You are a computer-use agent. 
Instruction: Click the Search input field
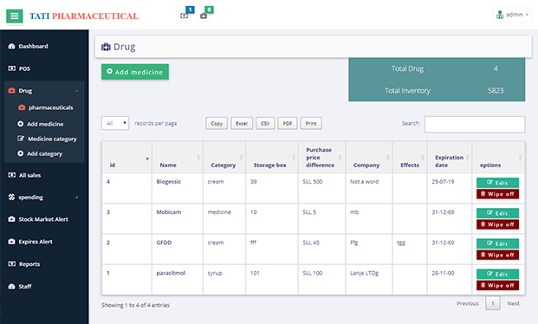coord(475,124)
